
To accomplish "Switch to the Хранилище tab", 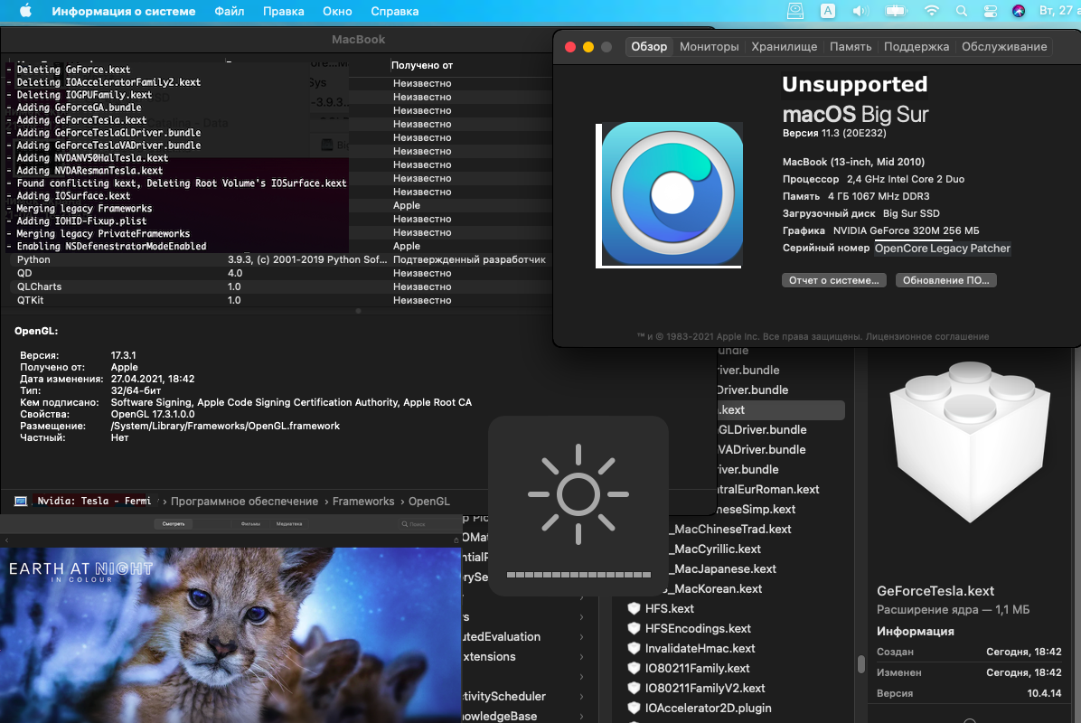I will tap(784, 47).
